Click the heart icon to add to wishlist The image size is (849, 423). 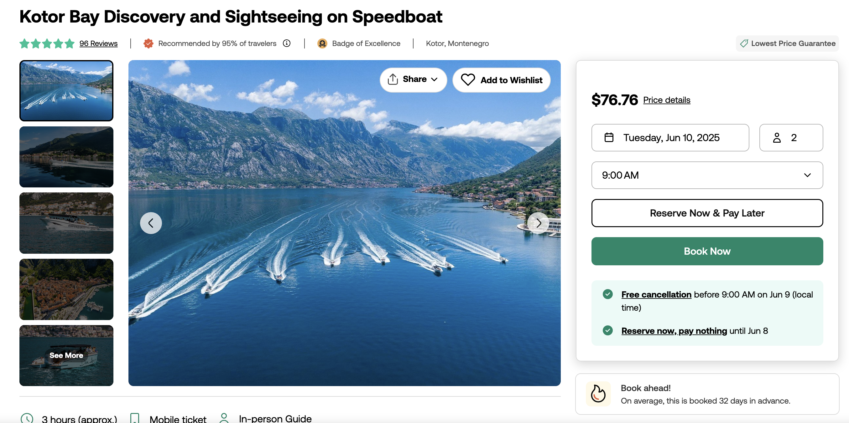click(468, 80)
